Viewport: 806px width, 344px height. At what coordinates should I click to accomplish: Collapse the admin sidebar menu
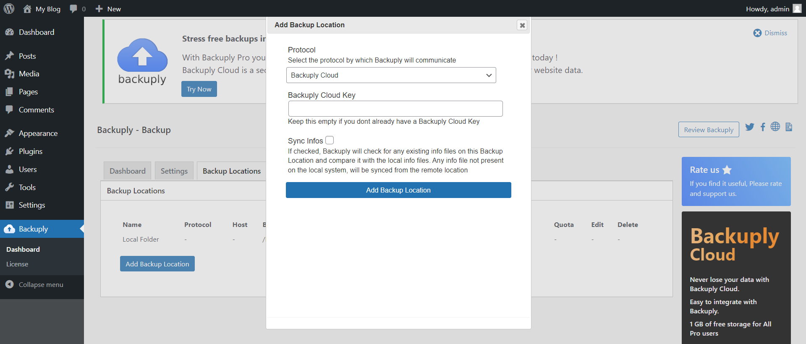(34, 284)
